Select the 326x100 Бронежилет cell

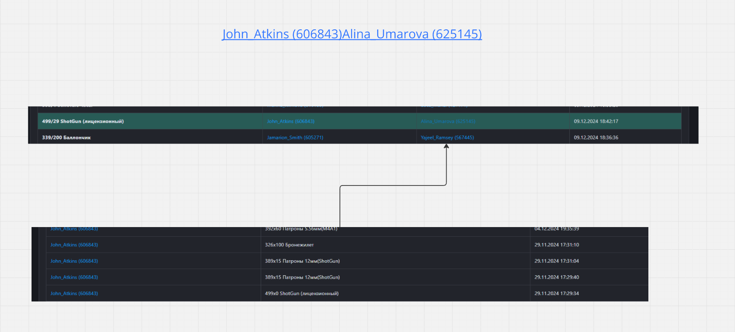[289, 245]
